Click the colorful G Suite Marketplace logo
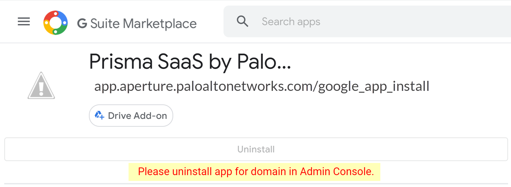 [56, 23]
